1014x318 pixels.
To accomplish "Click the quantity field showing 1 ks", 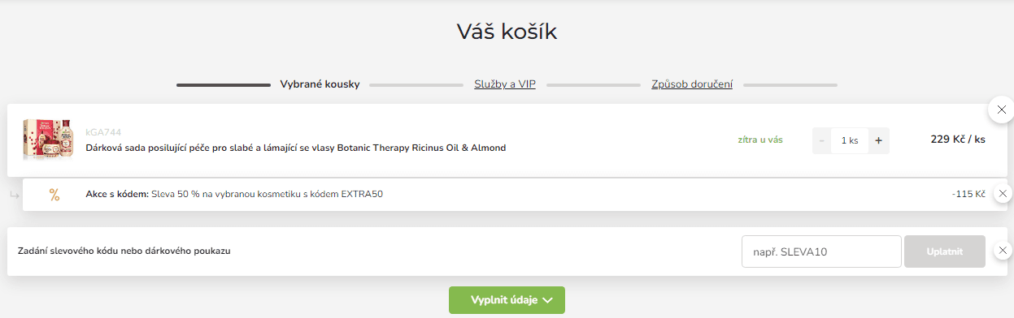I will (x=850, y=140).
